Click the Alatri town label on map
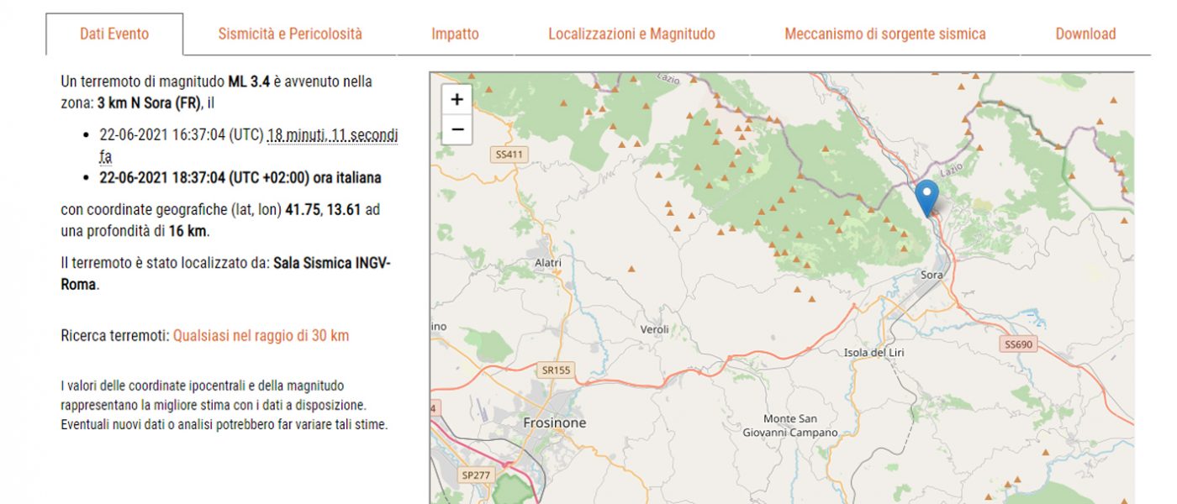Viewport: 1177px width, 504px height. point(547,263)
